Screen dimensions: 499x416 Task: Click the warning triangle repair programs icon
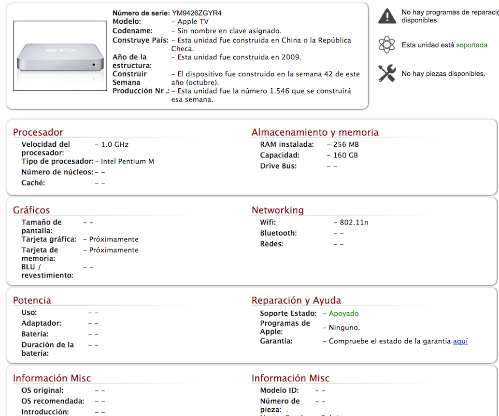(387, 16)
